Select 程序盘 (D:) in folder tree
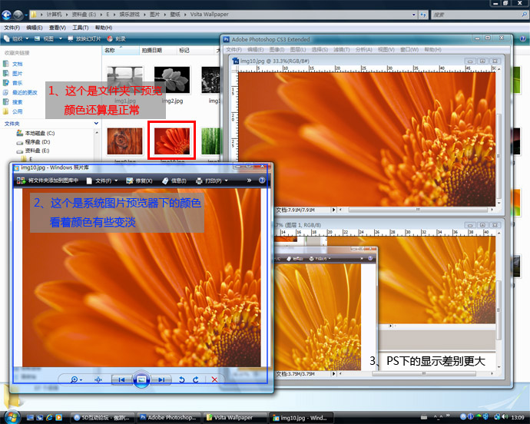Screen dimensions: 530x424 34,142
